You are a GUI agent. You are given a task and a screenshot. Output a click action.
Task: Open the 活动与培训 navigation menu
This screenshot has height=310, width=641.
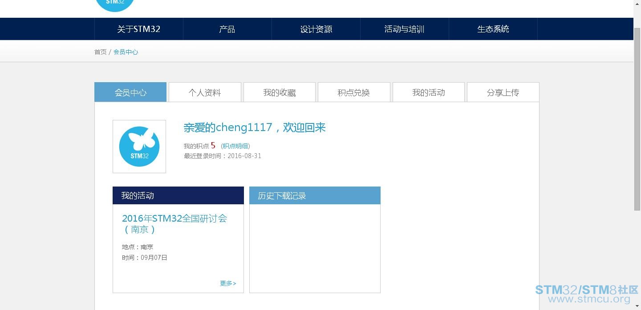click(x=404, y=29)
